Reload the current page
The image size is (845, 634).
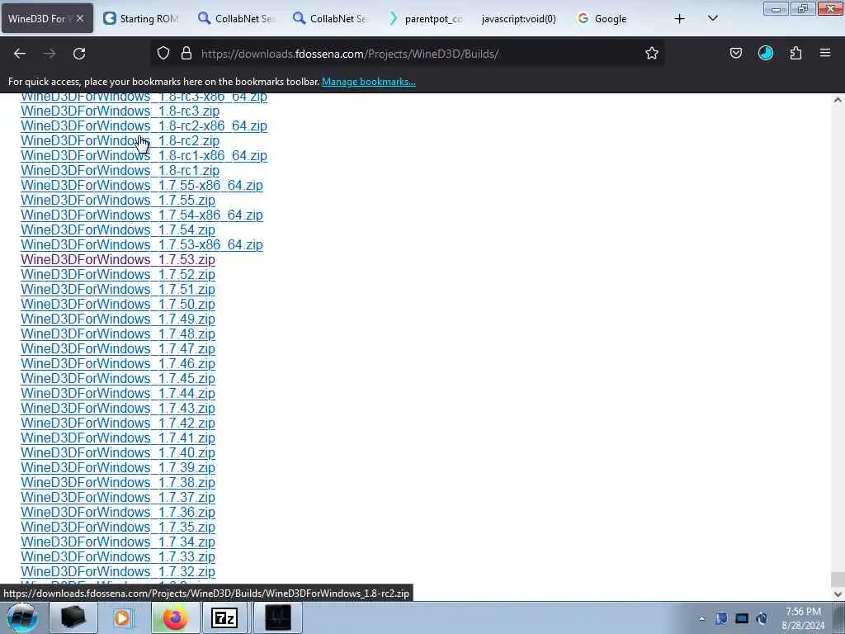coord(79,54)
